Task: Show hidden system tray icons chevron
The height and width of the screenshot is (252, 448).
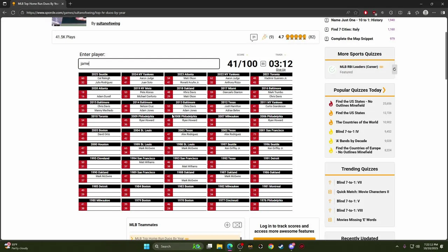Action: point(397,246)
